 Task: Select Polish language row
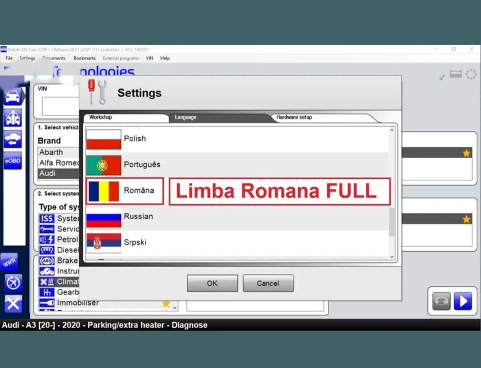237,139
